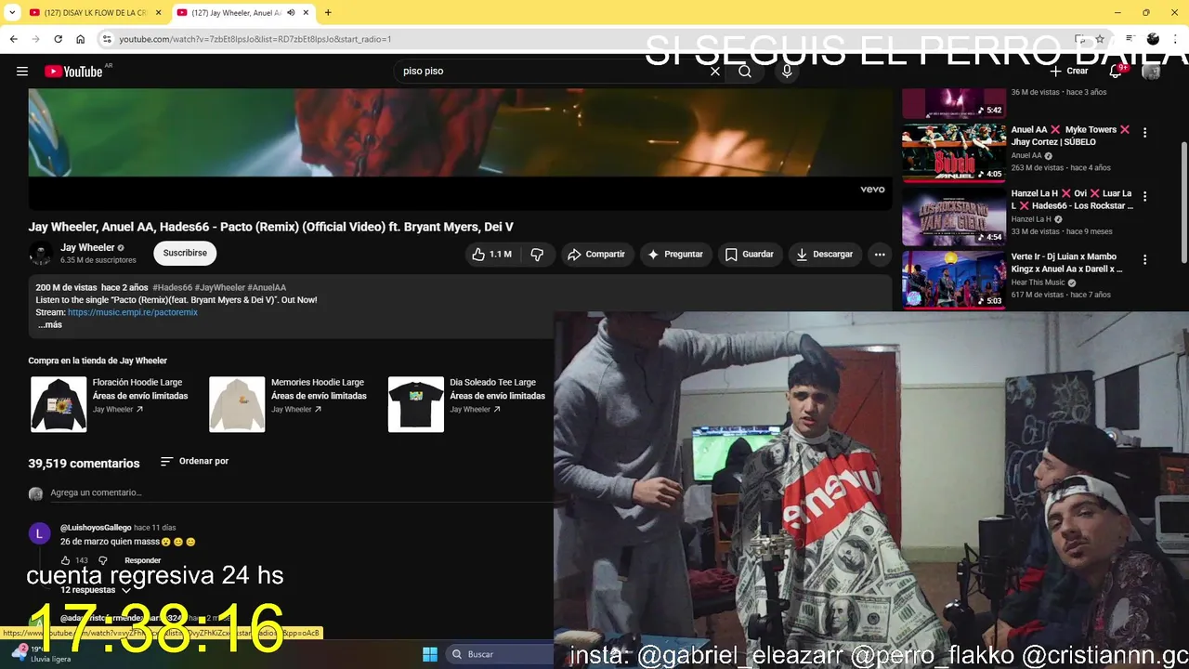Screen dimensions: 1189x669
Task: Share the video with Compartir
Action: (x=596, y=254)
